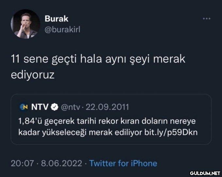
Task: Click Burak's profile avatar photo
Action: (25, 24)
